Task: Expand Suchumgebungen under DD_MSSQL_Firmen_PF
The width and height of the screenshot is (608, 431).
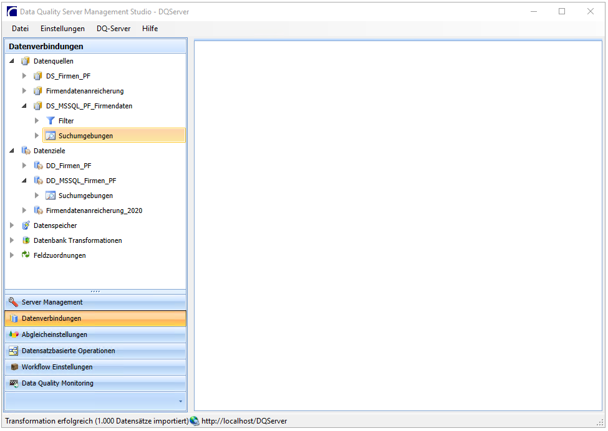Action: pyautogui.click(x=36, y=196)
